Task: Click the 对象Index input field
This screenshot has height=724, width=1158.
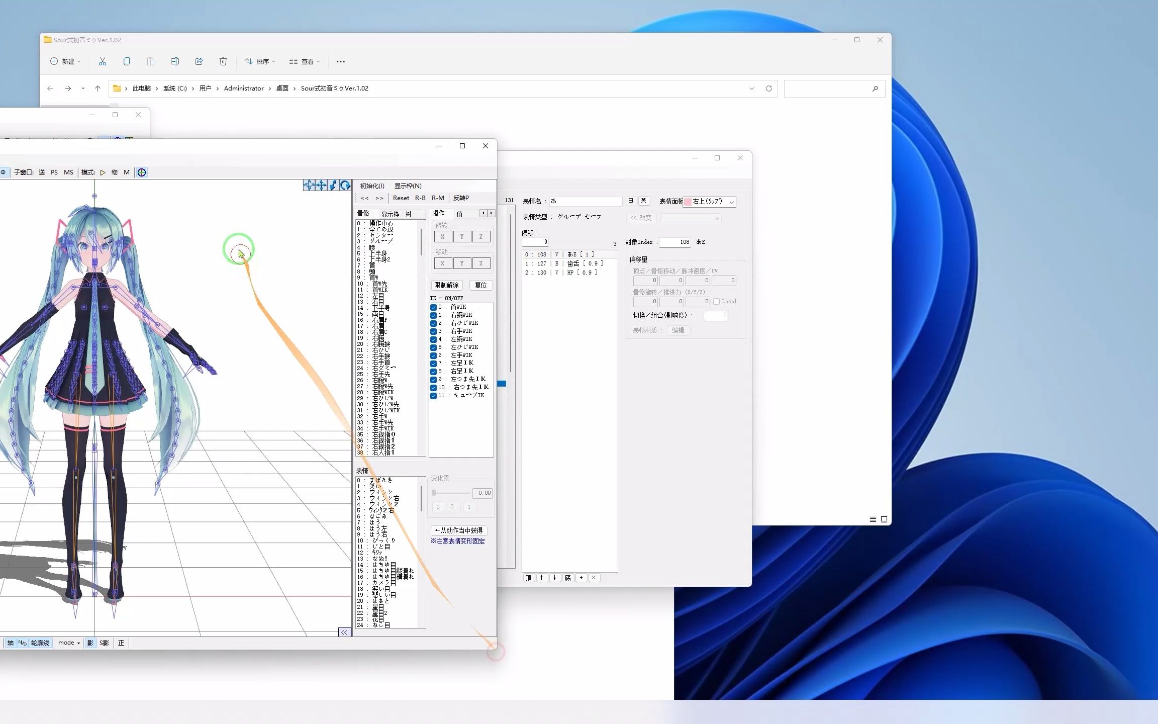Action: pyautogui.click(x=676, y=242)
